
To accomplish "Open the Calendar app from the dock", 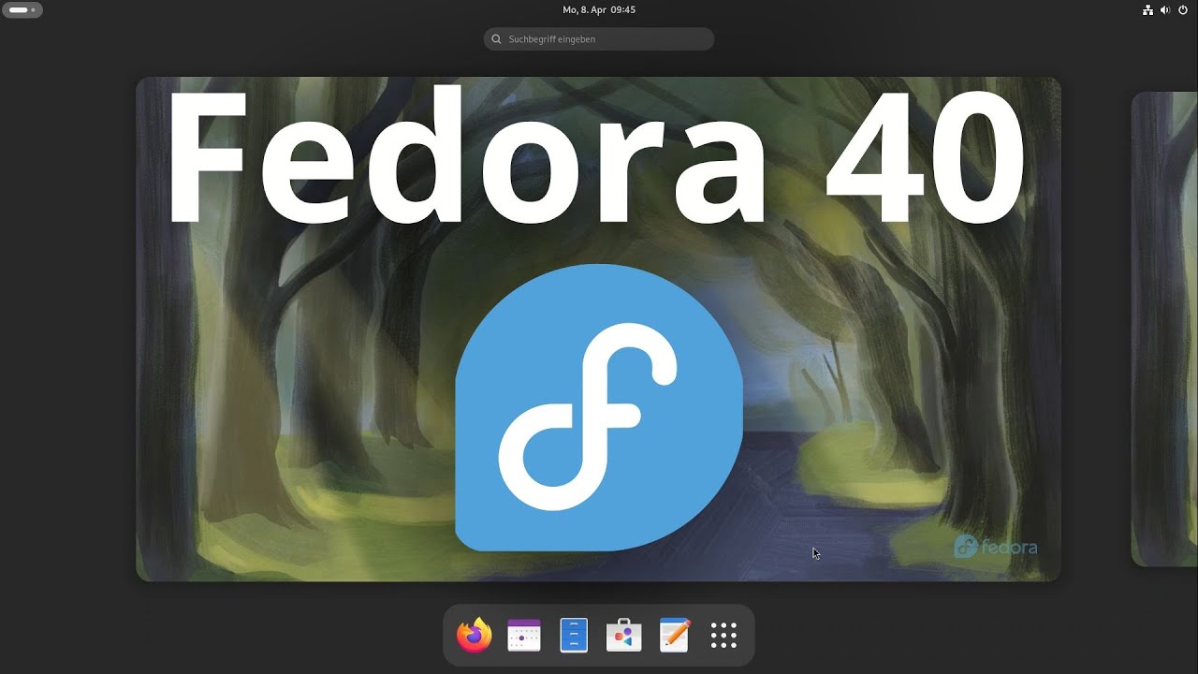I will (523, 634).
